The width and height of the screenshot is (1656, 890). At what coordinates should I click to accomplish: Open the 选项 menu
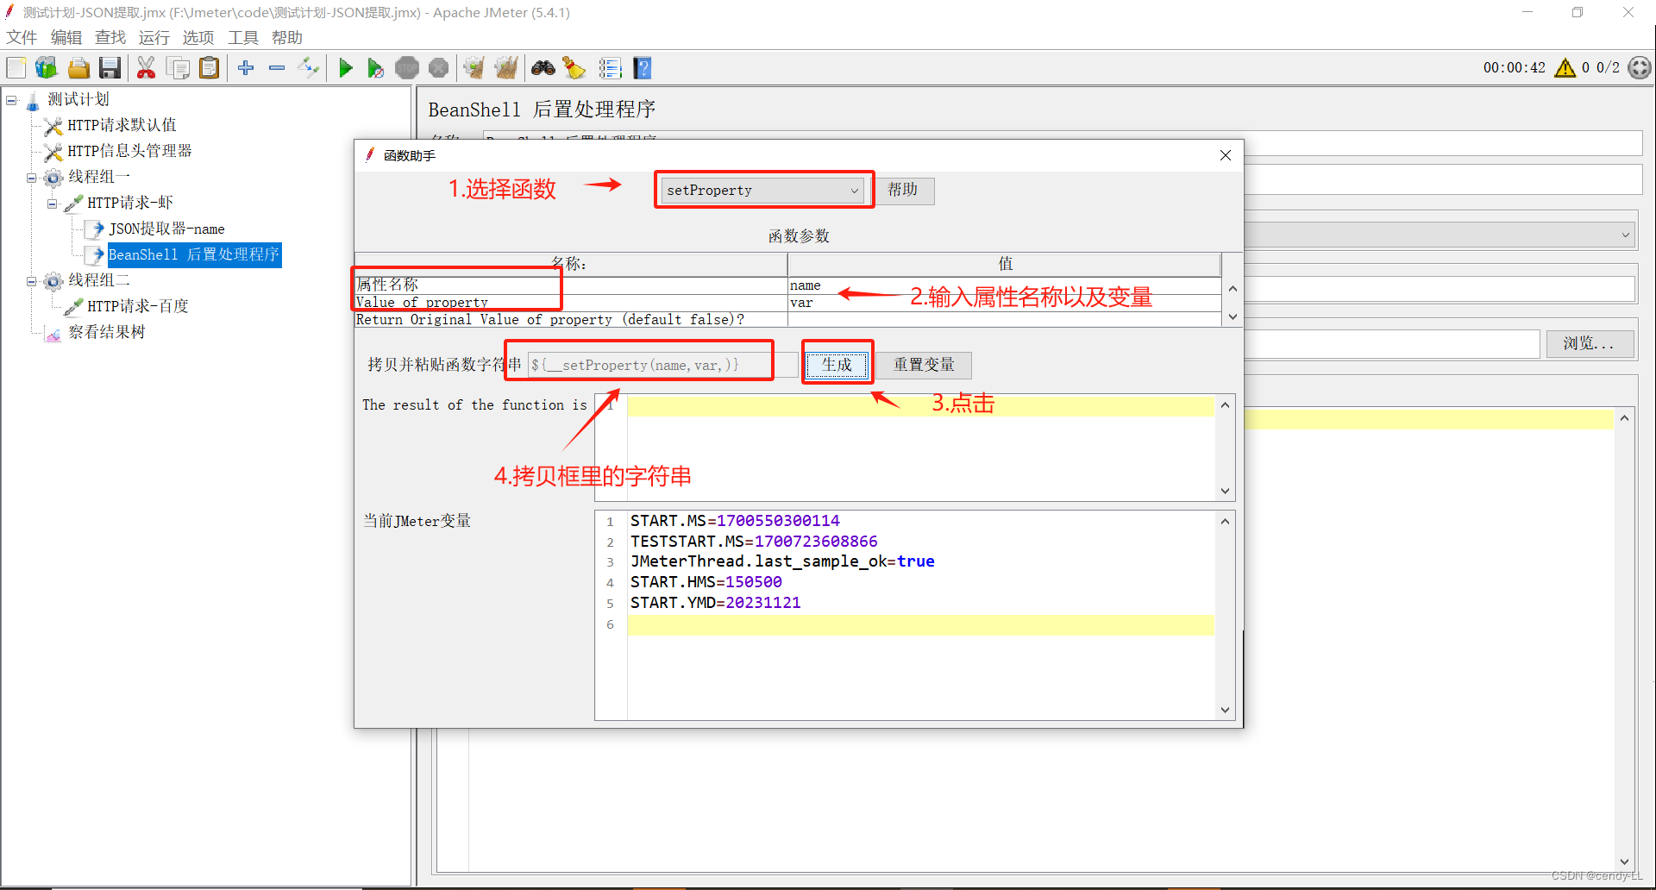[198, 37]
